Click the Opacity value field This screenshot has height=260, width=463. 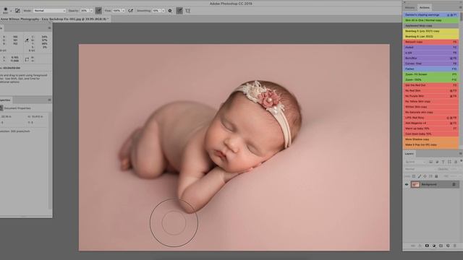click(85, 11)
